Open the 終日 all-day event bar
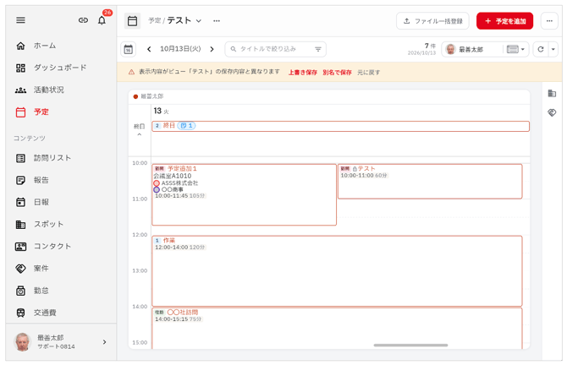Viewport: 567px width, 365px height. 341,126
